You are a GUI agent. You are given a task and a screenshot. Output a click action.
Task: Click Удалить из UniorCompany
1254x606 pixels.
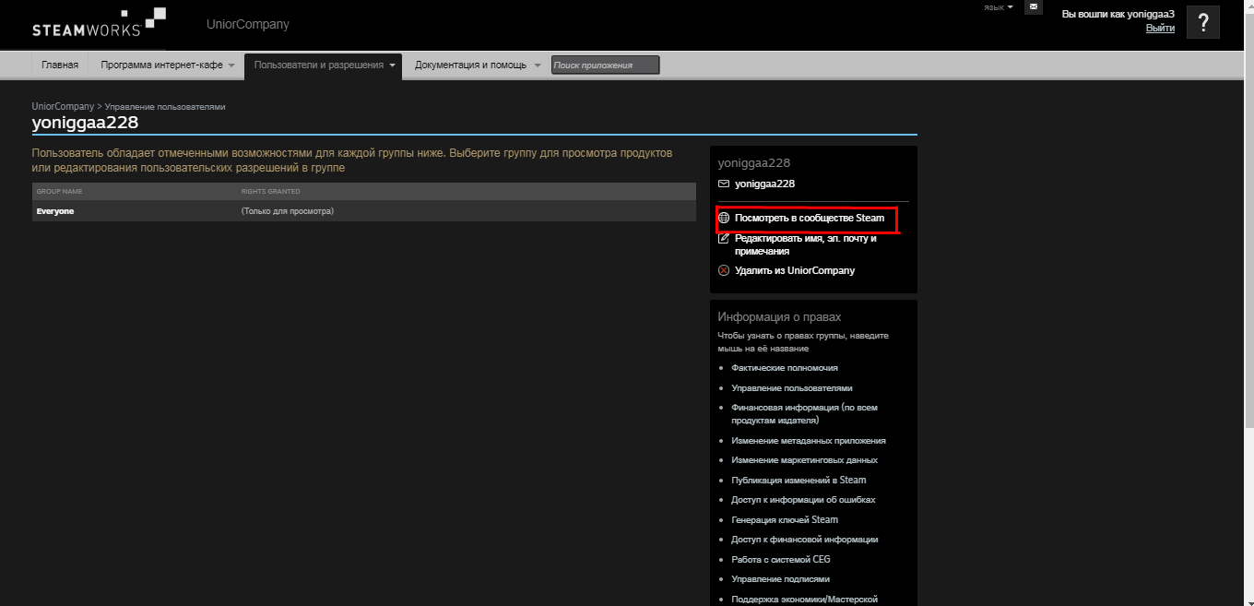coord(794,271)
